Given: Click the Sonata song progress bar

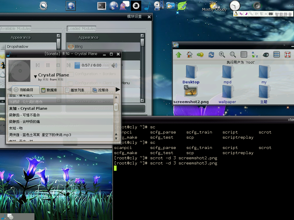Looking at the screenshot, I should [x=92, y=65].
